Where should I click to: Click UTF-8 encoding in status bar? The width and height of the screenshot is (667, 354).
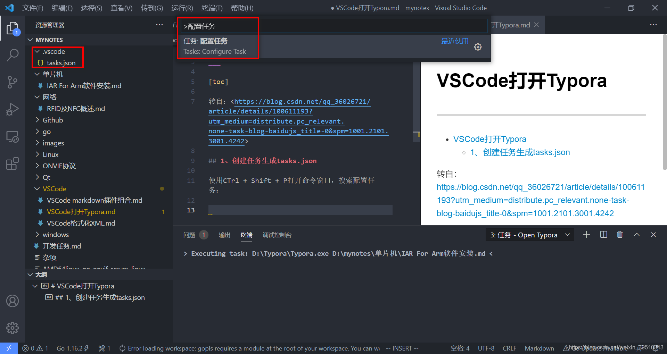pyautogui.click(x=486, y=348)
